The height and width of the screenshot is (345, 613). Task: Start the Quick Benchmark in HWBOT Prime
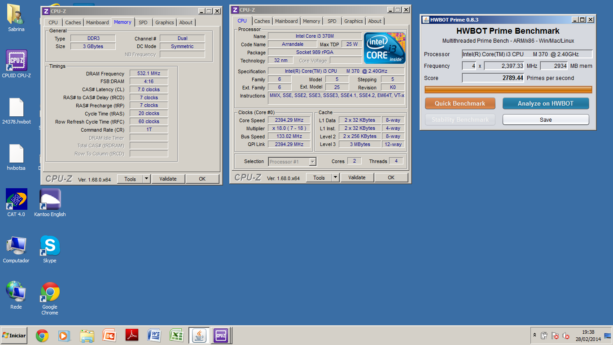(460, 103)
